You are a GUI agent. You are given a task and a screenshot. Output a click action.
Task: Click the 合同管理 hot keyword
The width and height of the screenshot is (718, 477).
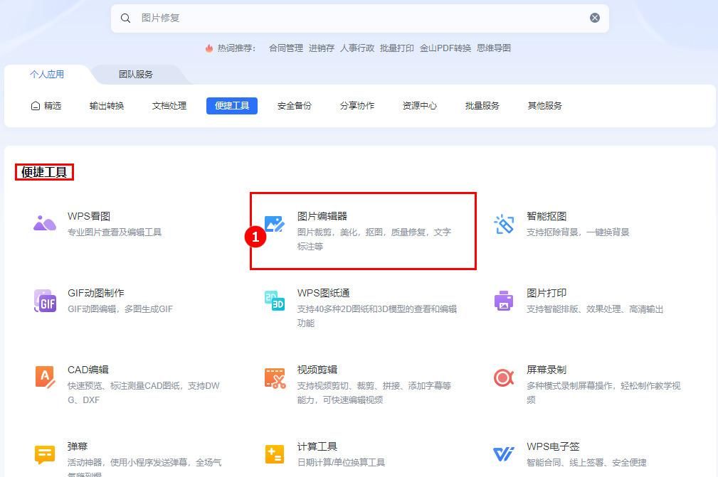(286, 48)
